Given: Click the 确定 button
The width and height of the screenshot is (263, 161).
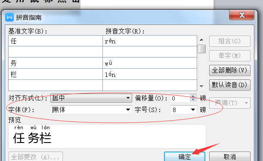Looking at the screenshot, I should pos(185,157).
